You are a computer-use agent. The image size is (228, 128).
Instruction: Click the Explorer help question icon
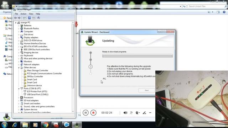click(224, 12)
